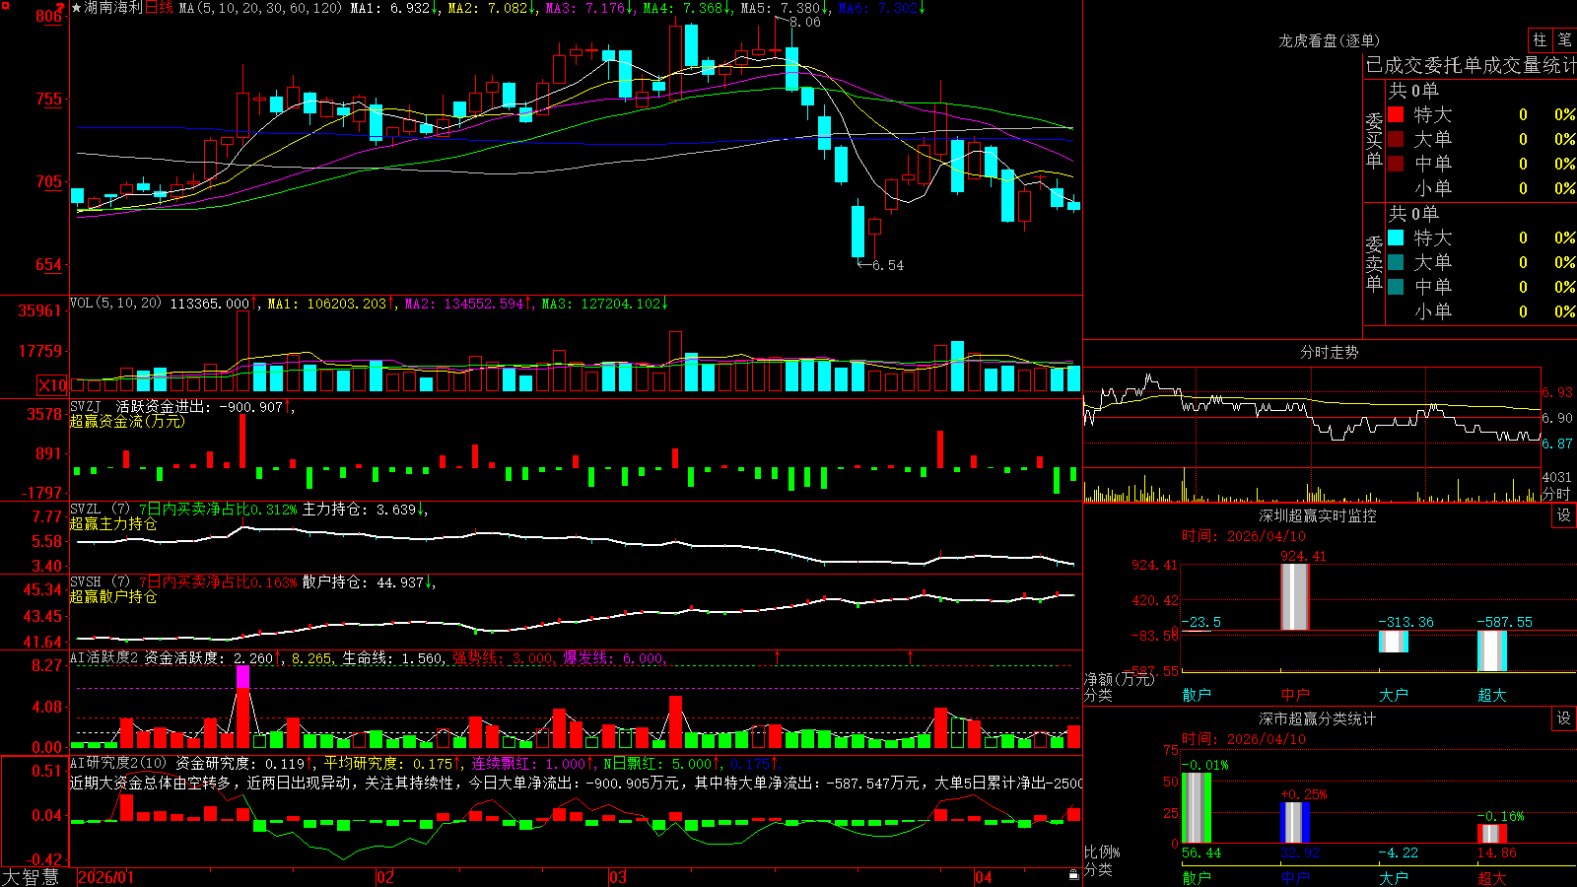
Task: Click the 6.54 low price annotation
Action: [x=888, y=265]
